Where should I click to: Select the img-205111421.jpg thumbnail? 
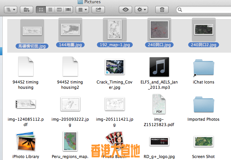115,104
